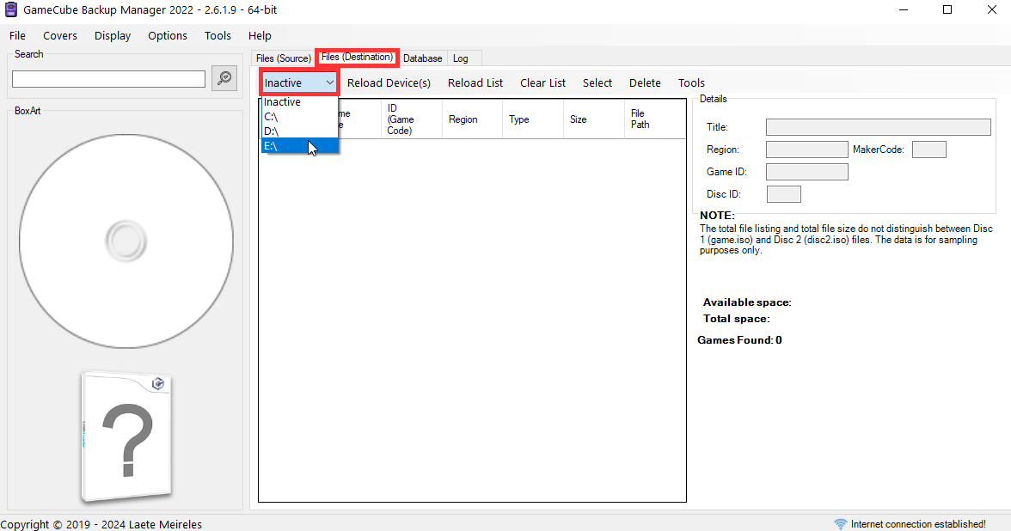The image size is (1011, 531).
Task: Click the Wi-Fi internet connection status icon
Action: pos(840,524)
